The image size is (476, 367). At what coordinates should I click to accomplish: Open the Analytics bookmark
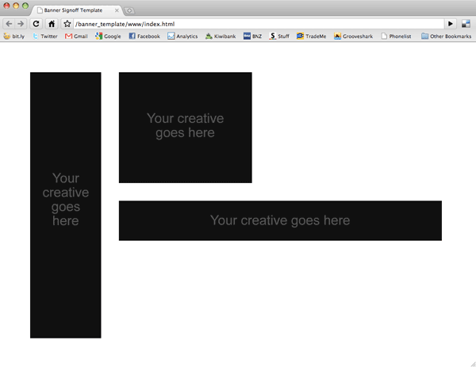click(x=182, y=36)
